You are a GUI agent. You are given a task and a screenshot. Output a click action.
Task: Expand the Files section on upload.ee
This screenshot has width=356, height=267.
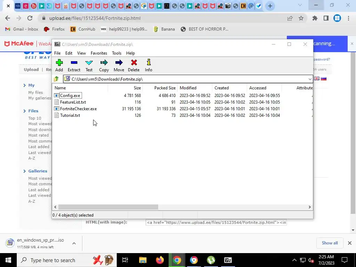[x=31, y=111]
